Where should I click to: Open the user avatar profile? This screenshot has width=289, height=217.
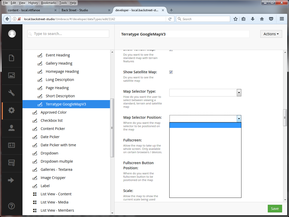[x=12, y=34]
